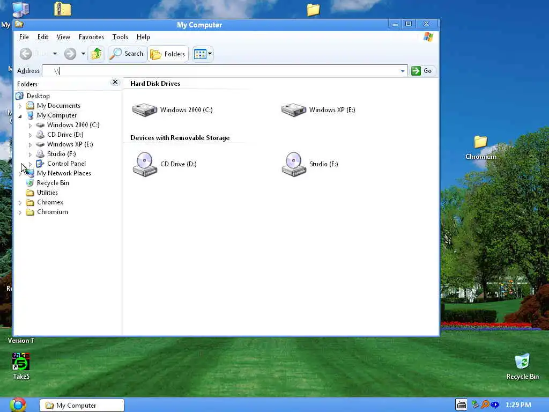Select Chromex folder in tree
The image size is (549, 412).
coord(50,202)
